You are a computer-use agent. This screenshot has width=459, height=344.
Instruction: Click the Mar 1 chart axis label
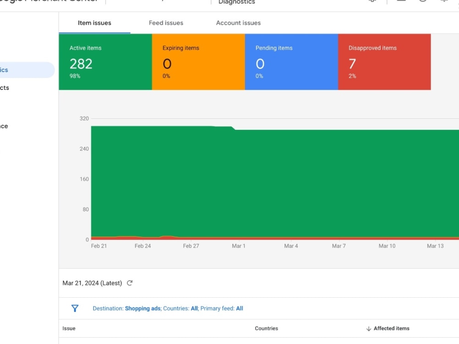(239, 246)
